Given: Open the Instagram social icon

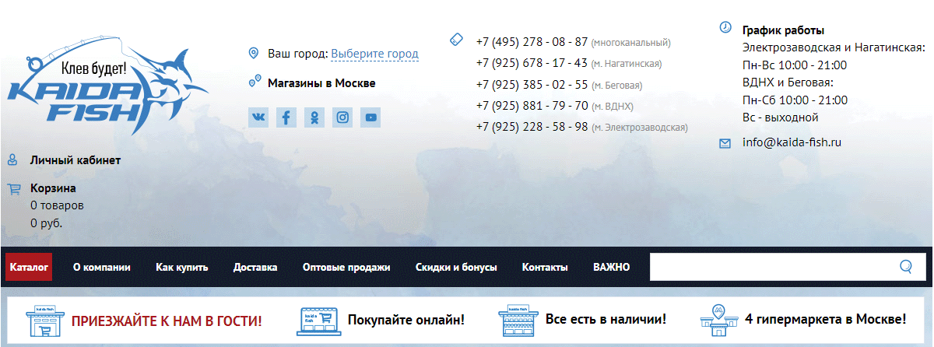Looking at the screenshot, I should 342,117.
